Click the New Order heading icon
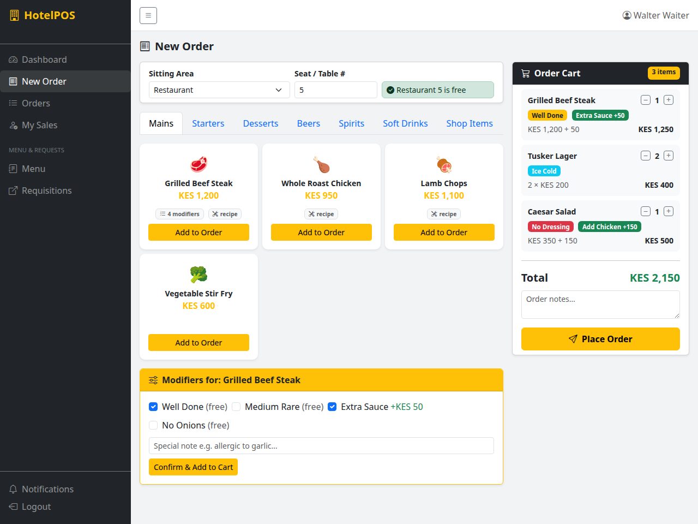 click(x=145, y=46)
